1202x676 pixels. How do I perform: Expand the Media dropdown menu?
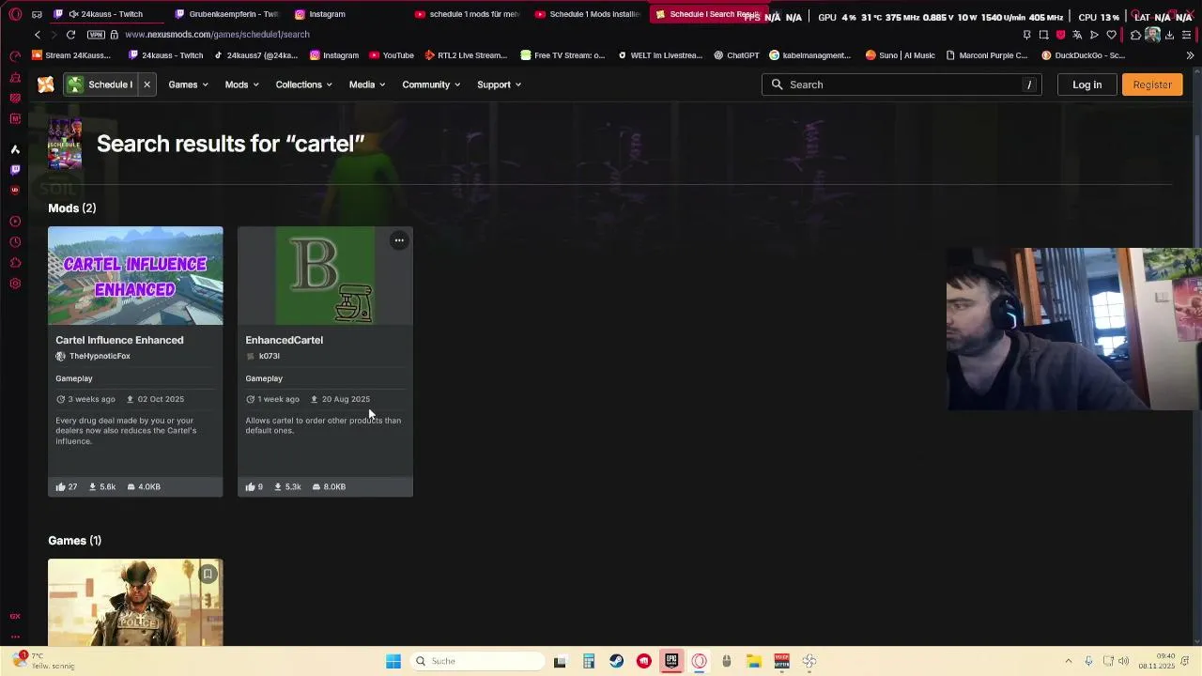coord(367,84)
